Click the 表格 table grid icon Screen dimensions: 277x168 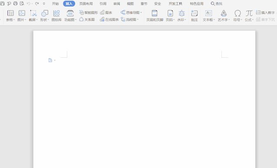coord(10,13)
